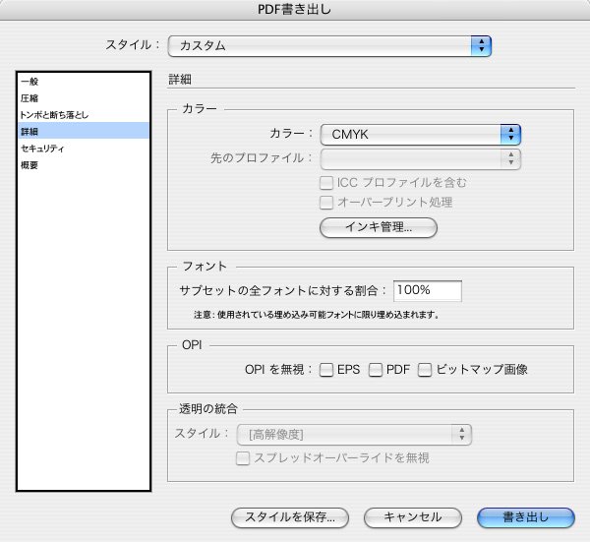Click the スタイルを保存... button
This screenshot has height=542, width=590.
[290, 517]
